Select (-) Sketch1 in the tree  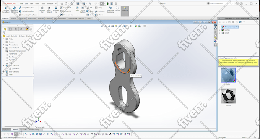pos(14,69)
